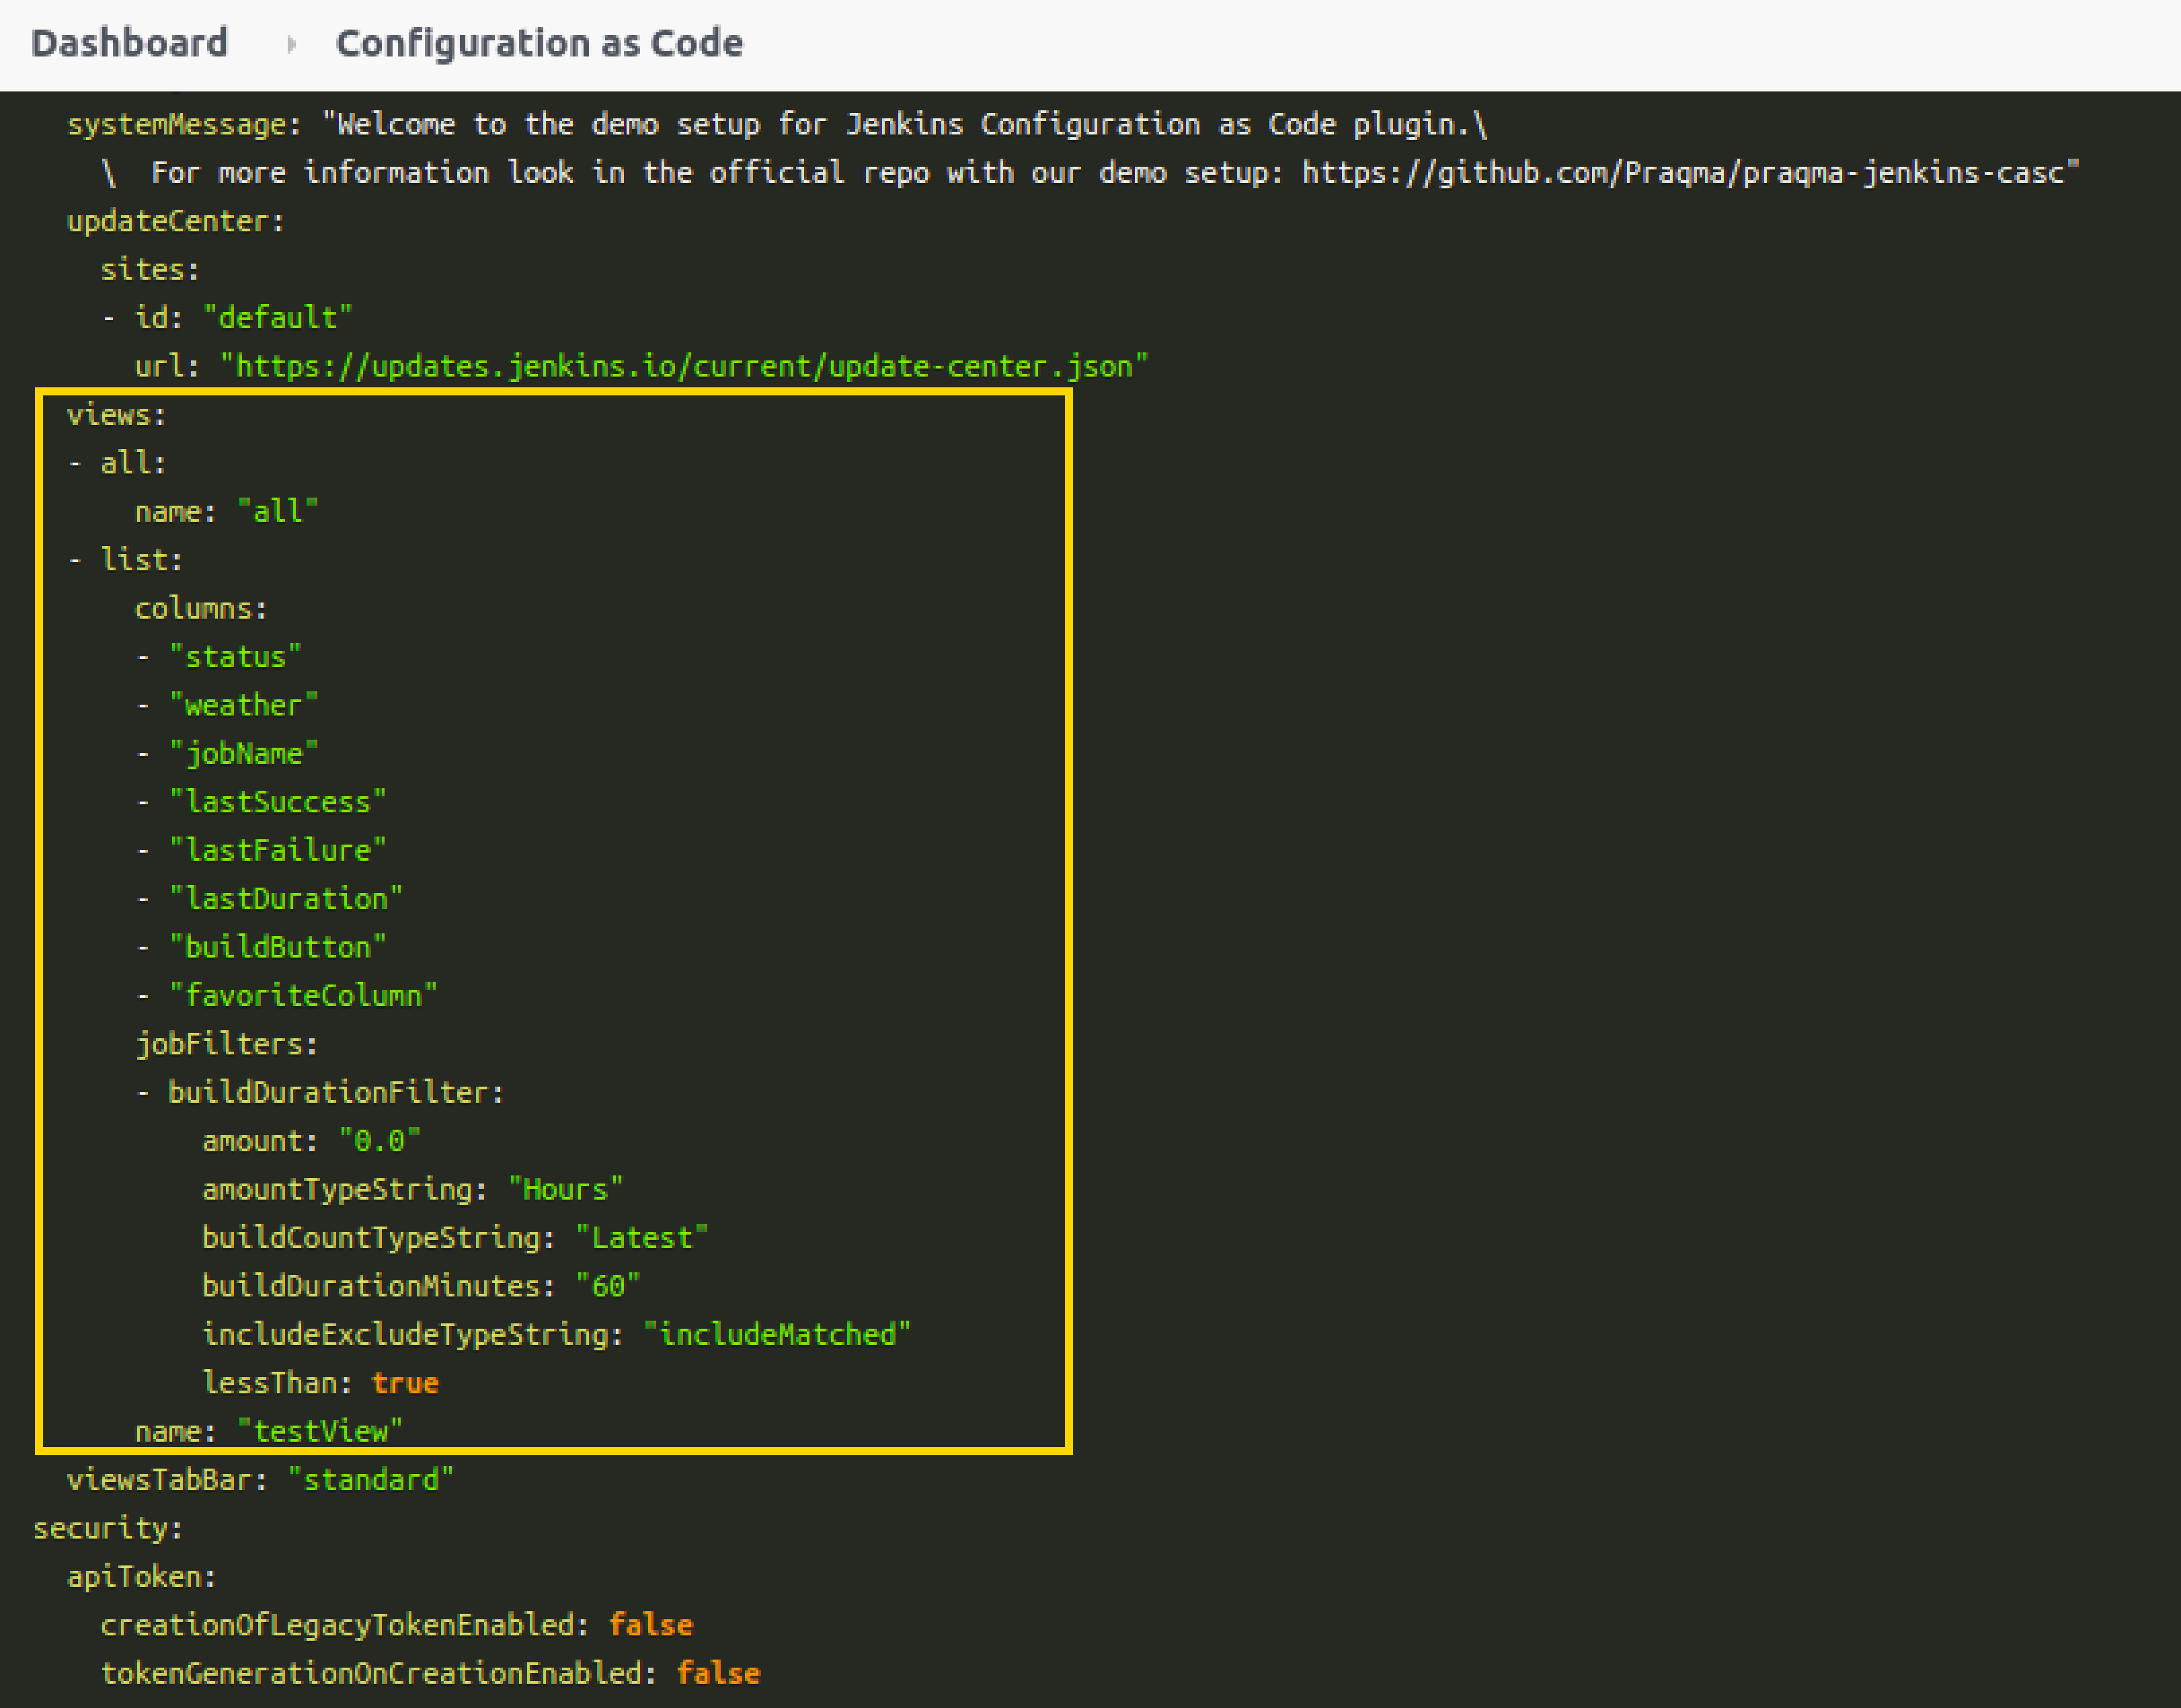2181x1708 pixels.
Task: Click the default id value
Action: pyautogui.click(x=277, y=317)
